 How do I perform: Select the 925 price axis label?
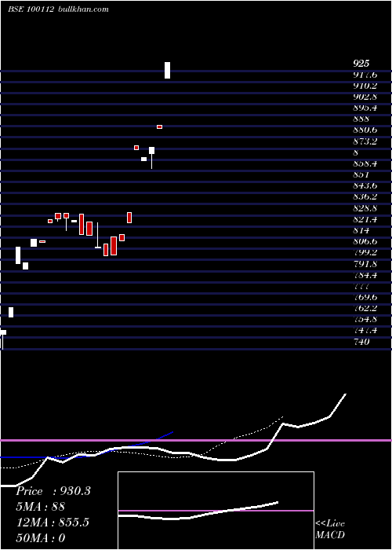coord(361,64)
